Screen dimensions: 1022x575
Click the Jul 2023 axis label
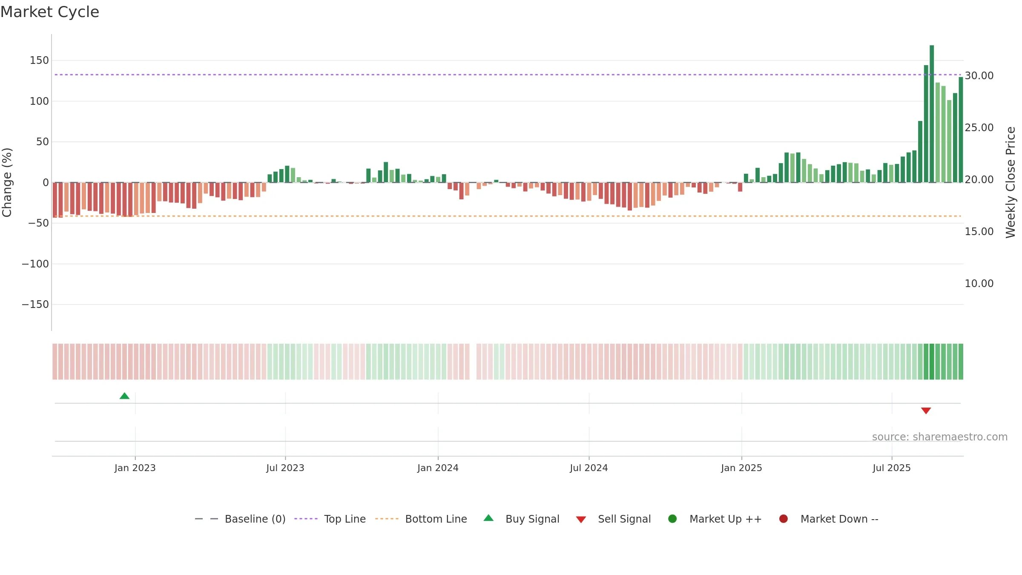285,468
